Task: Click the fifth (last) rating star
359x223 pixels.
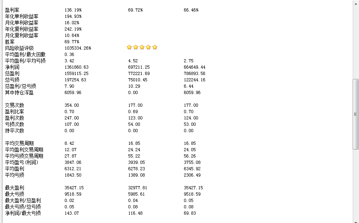Action: [155, 47]
